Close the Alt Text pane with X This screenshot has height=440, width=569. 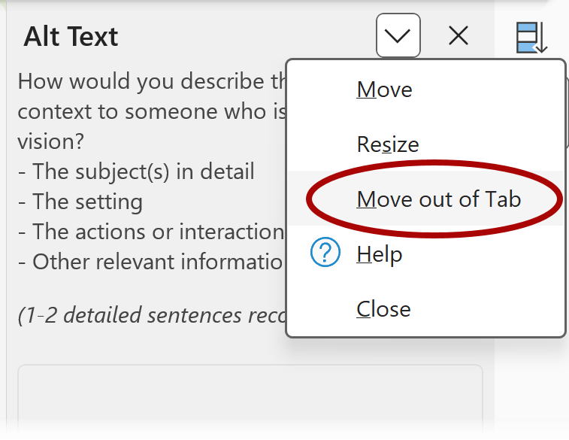(x=458, y=35)
